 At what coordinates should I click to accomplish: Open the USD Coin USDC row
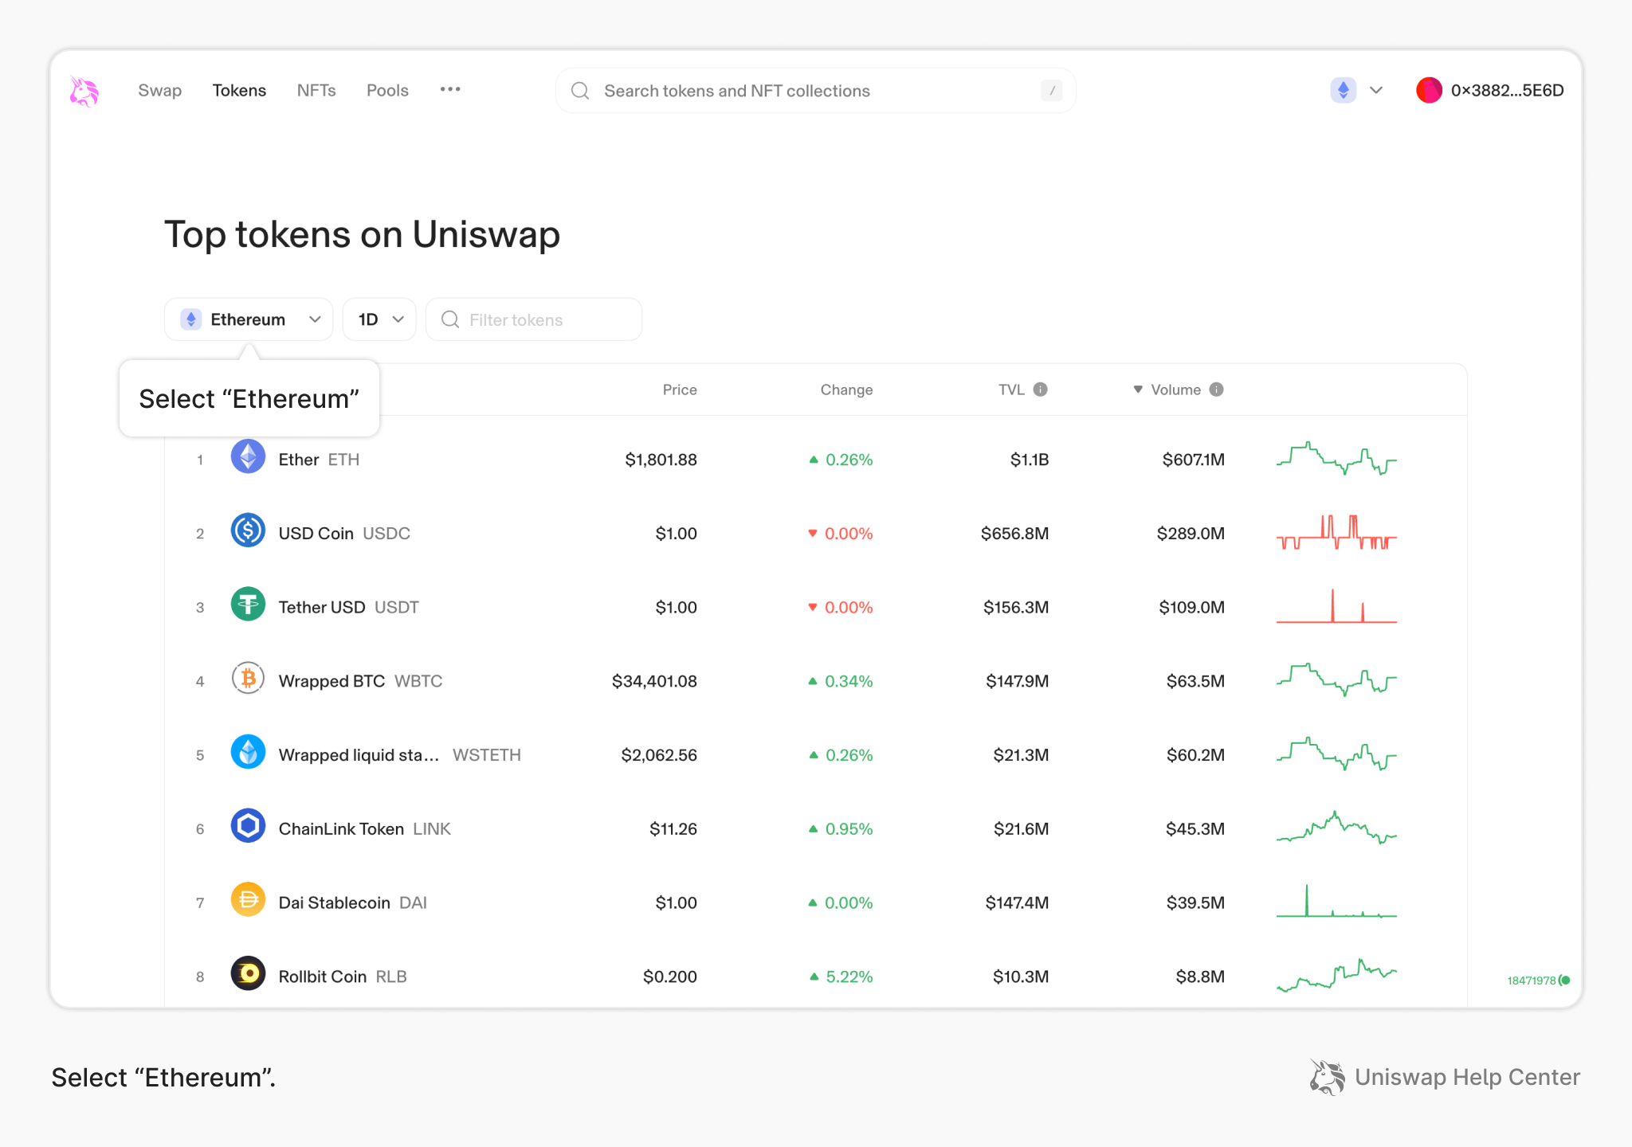(x=816, y=534)
